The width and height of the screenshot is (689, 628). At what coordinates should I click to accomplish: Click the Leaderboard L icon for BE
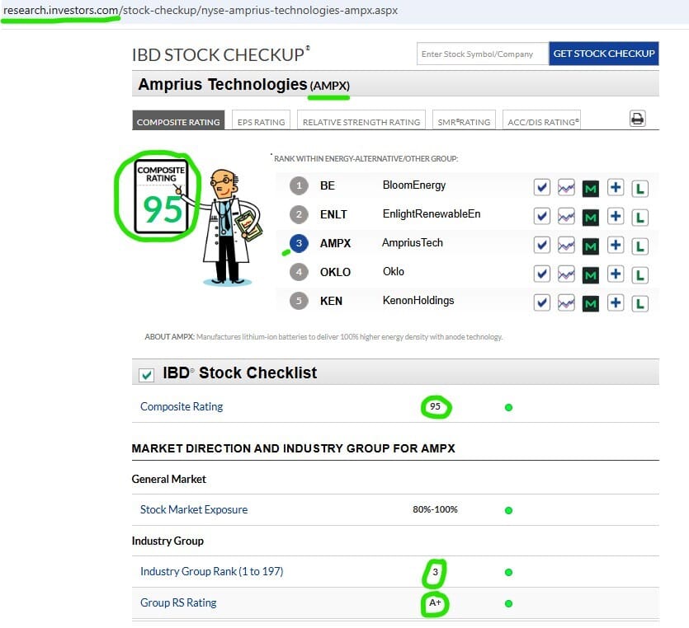click(639, 189)
